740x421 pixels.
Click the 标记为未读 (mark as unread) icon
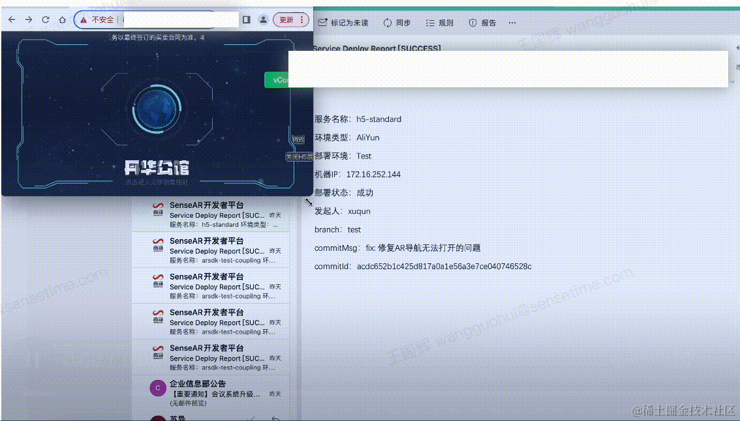322,22
